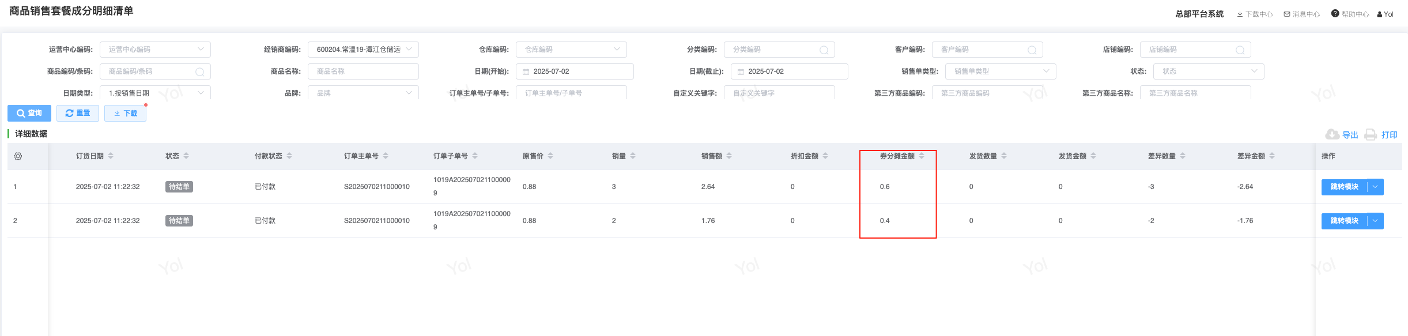Image resolution: width=1408 pixels, height=336 pixels.
Task: Focus the 商品名称 input field
Action: pyautogui.click(x=363, y=71)
